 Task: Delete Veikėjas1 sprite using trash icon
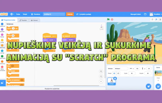115,79
